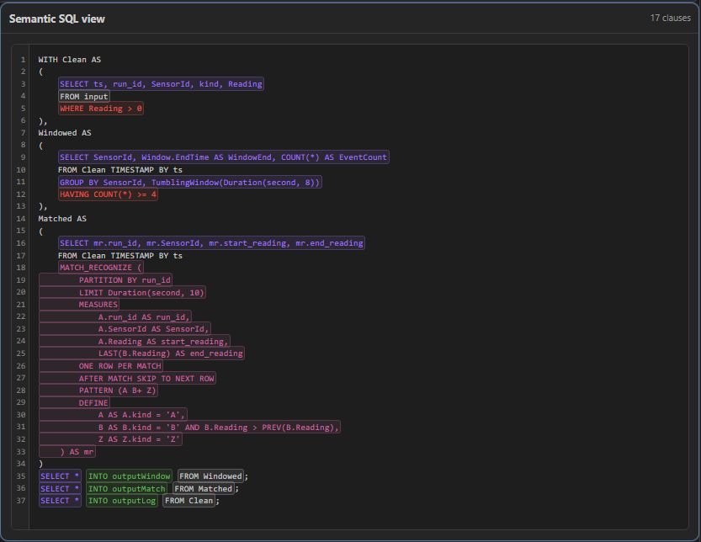This screenshot has height=542, width=701.
Task: Click 'WITH Clean AS' on line 1
Action: pos(70,60)
